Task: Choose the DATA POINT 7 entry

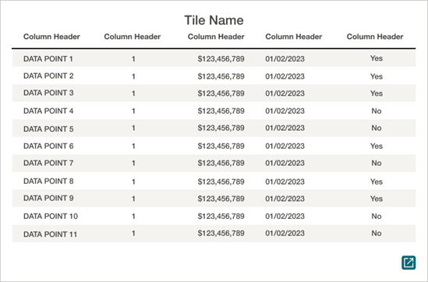Action: pos(48,163)
